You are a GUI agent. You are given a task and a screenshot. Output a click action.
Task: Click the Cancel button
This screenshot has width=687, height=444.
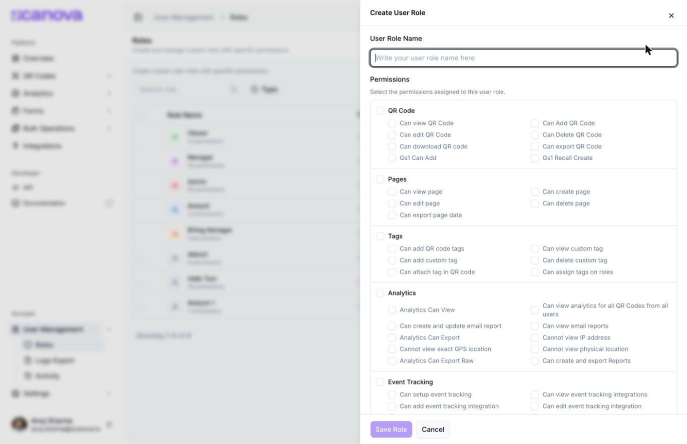tap(433, 429)
